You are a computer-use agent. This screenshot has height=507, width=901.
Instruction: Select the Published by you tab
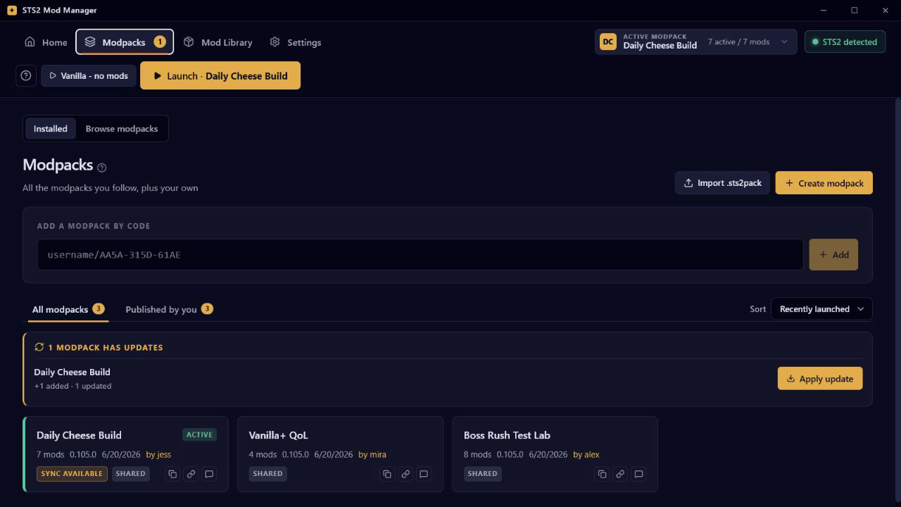tap(169, 309)
